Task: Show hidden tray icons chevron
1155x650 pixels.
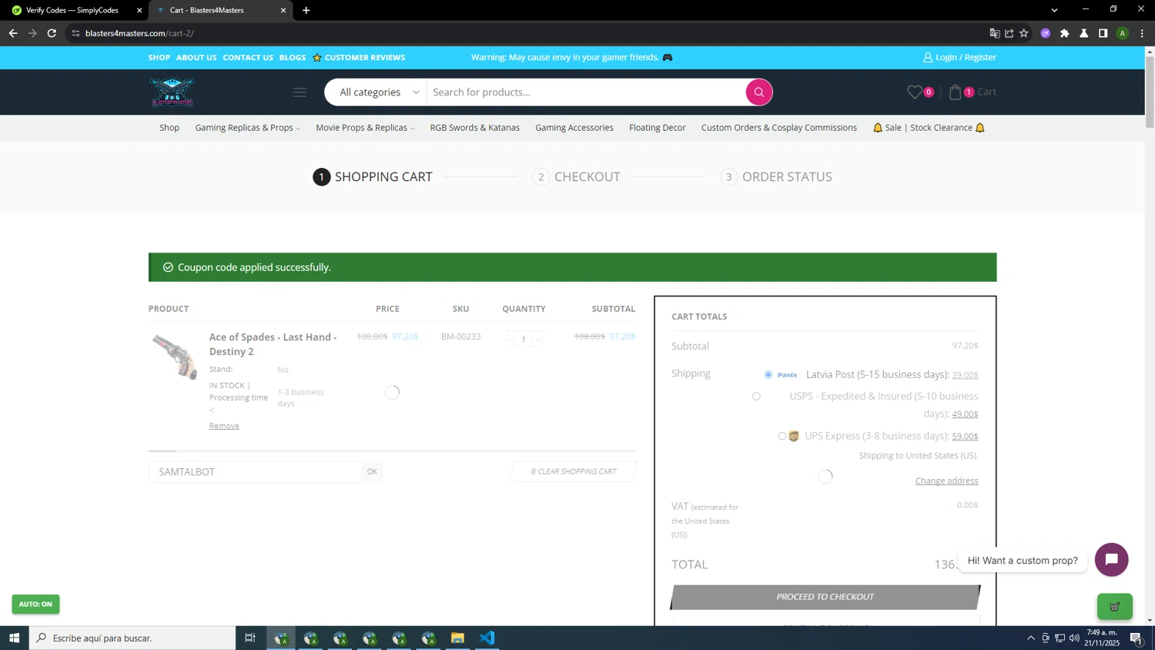Action: (1031, 638)
